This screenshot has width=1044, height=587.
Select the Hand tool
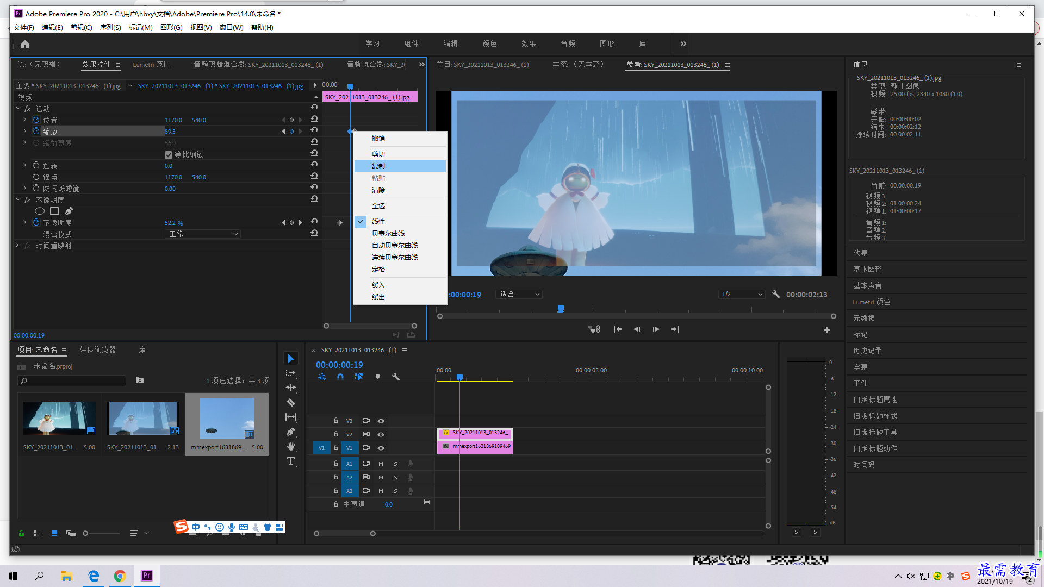(291, 446)
